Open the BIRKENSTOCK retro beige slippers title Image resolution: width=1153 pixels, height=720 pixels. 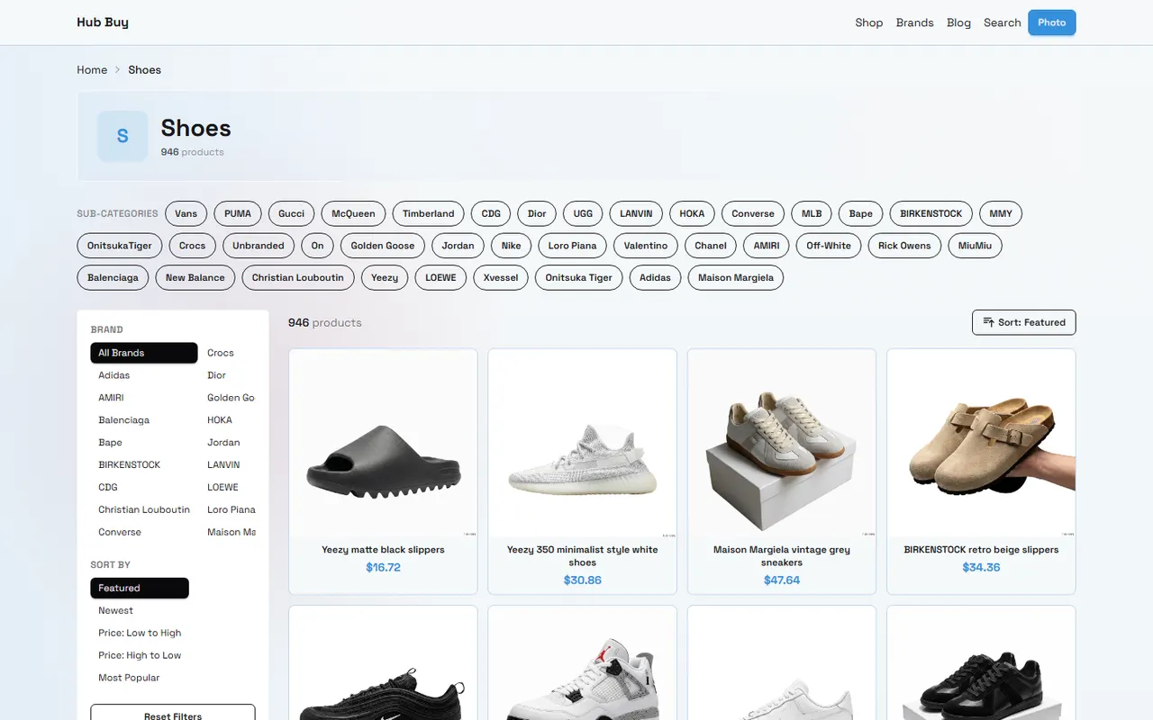[x=981, y=549]
